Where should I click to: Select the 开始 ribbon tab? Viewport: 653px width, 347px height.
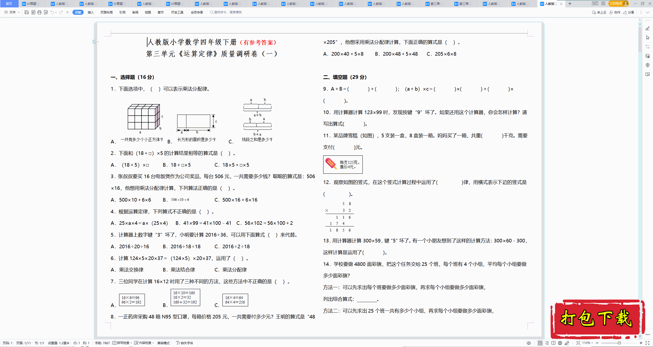coord(78,12)
